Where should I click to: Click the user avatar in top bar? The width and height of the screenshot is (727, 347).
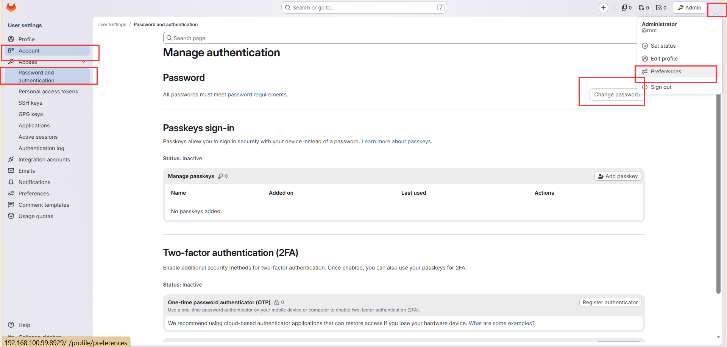(x=716, y=8)
